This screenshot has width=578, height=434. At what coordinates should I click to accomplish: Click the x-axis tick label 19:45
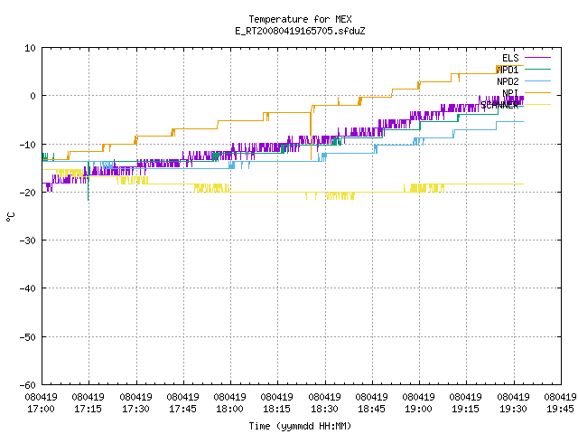pos(560,409)
